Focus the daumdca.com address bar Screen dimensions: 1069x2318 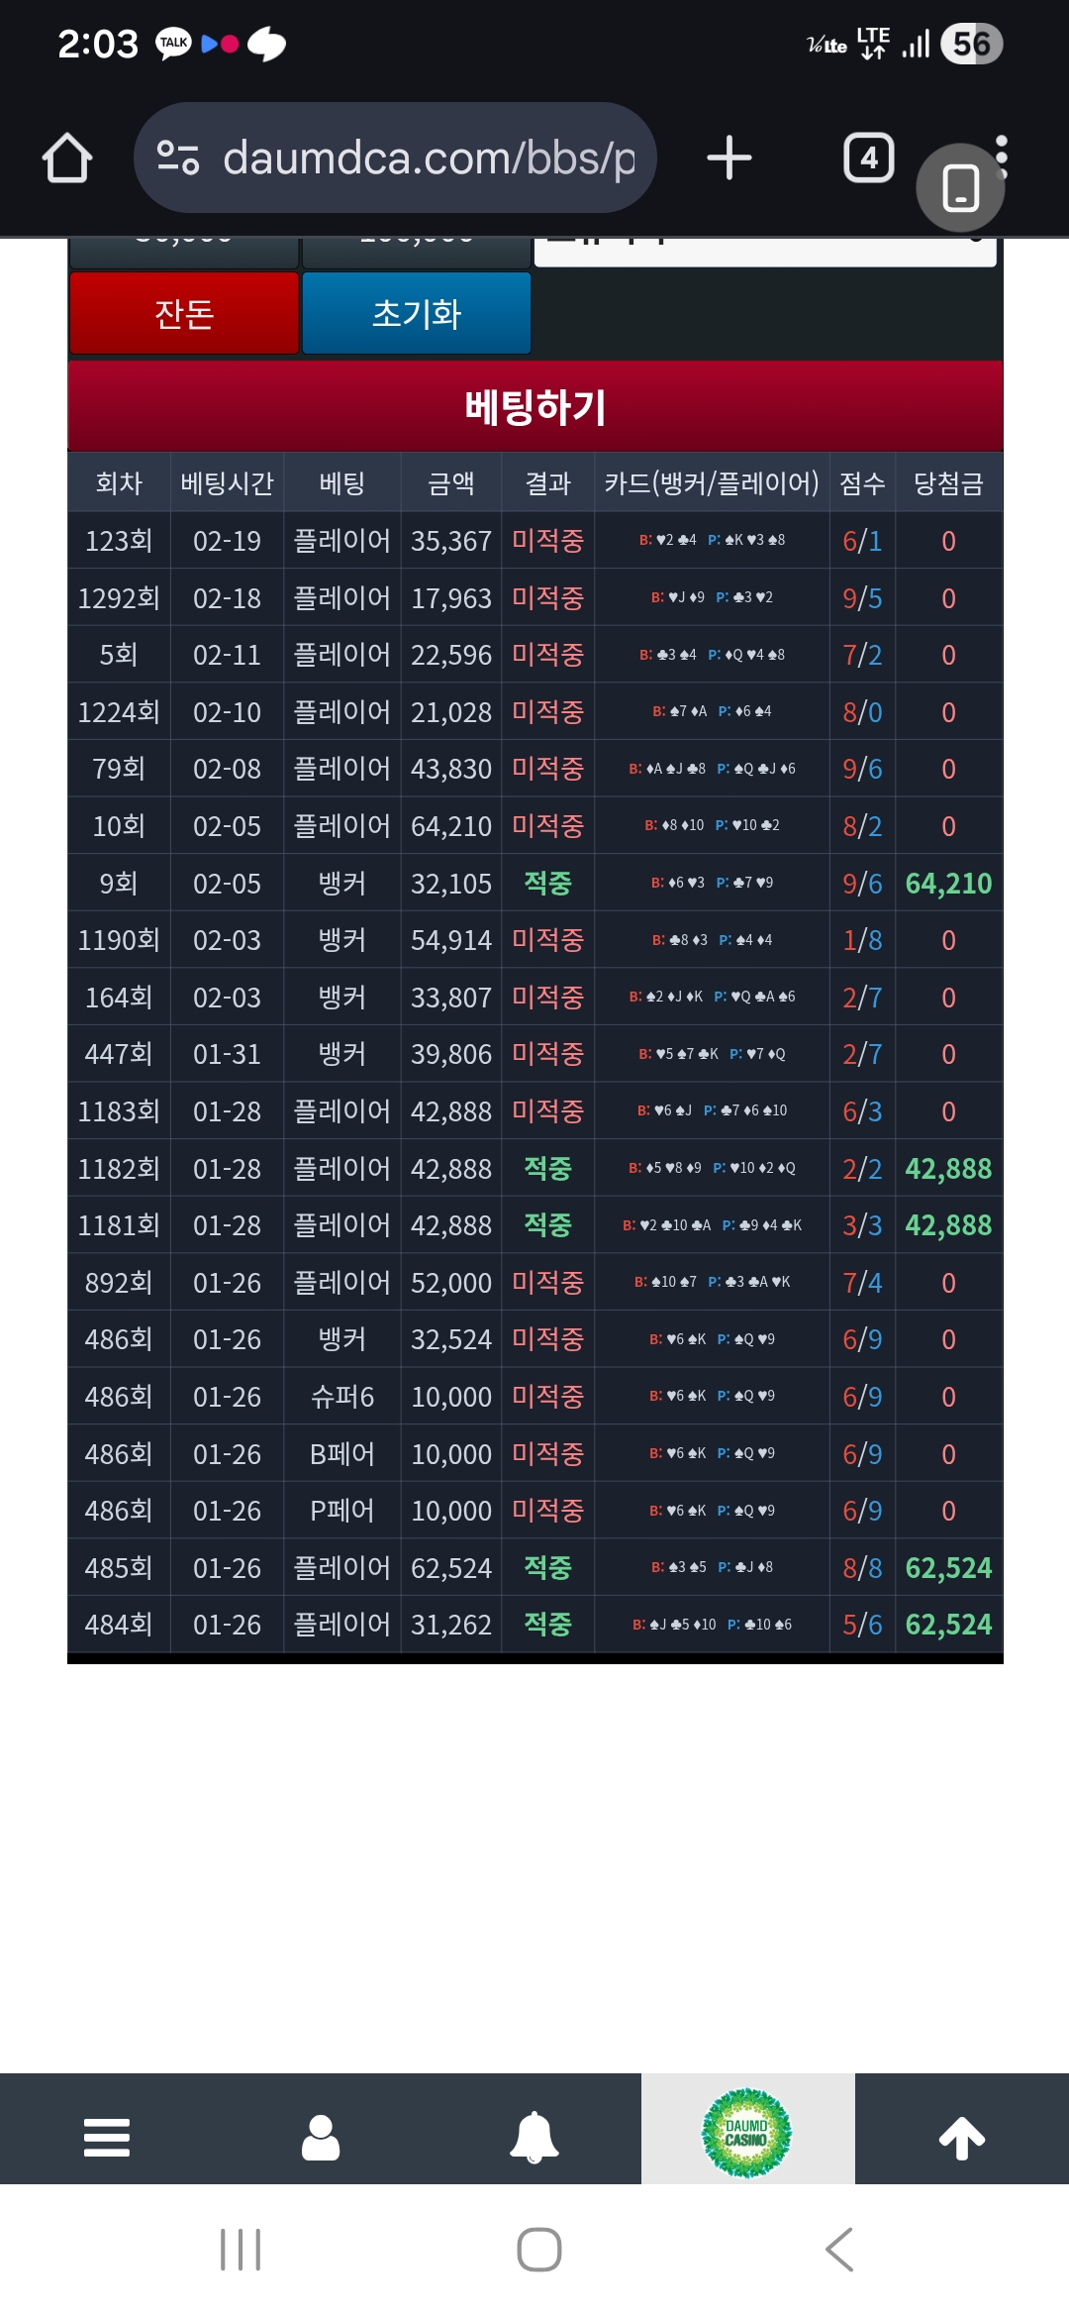(428, 158)
